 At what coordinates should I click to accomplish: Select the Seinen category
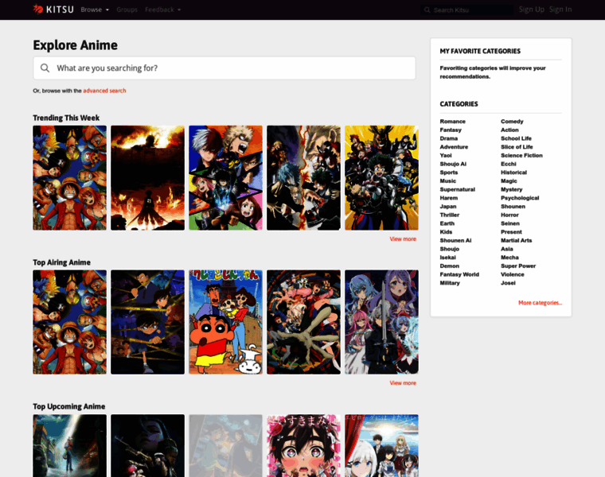point(510,223)
